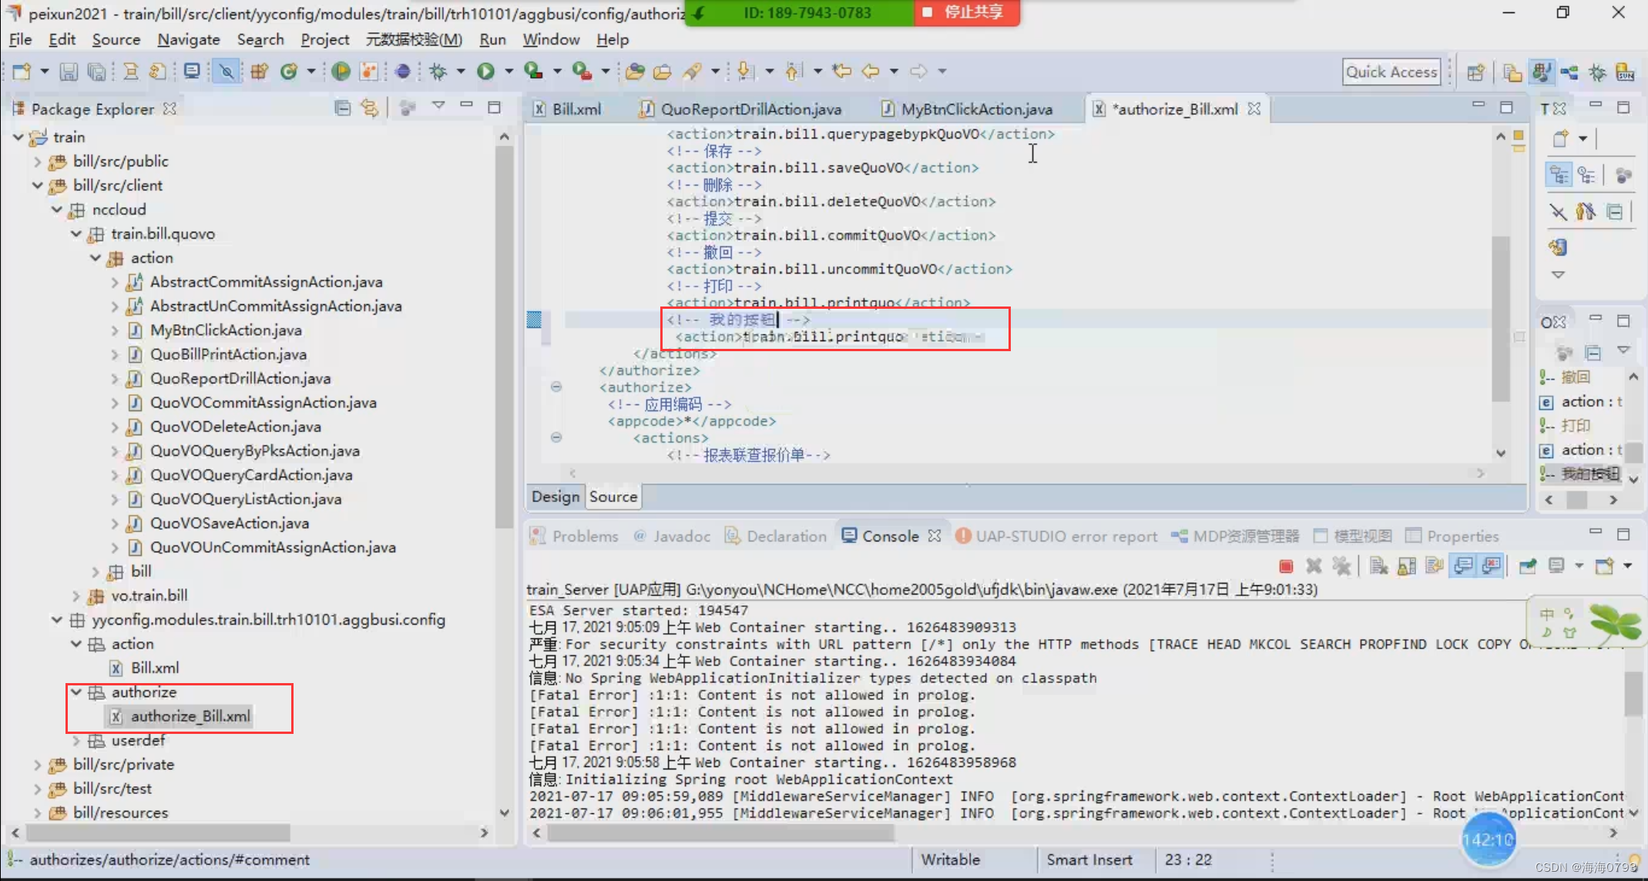This screenshot has height=881, width=1648.
Task: Switch to the Design editor view
Action: pyautogui.click(x=555, y=497)
